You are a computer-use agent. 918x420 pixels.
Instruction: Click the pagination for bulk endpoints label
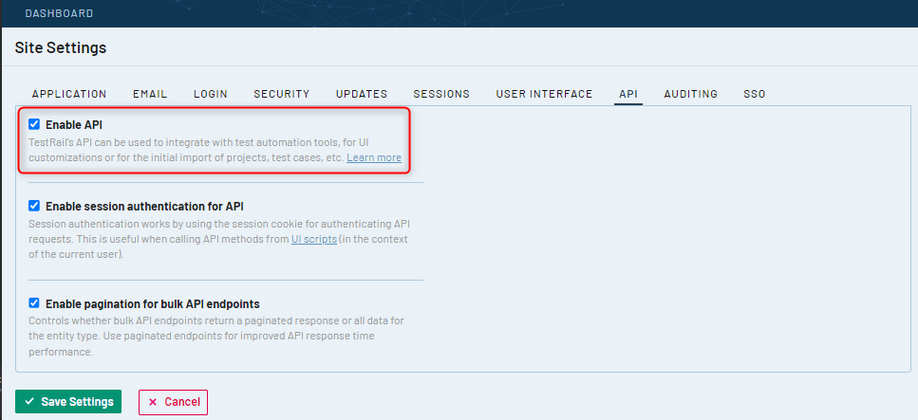tap(152, 304)
